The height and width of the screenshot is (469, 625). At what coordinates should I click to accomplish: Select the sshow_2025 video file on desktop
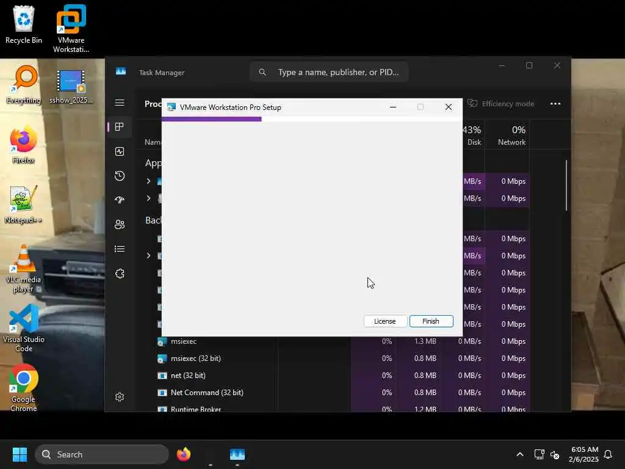click(71, 85)
